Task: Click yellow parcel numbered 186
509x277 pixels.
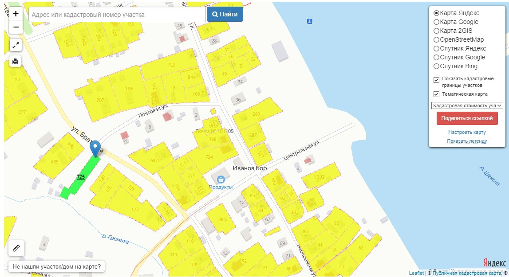Action: pos(129,89)
